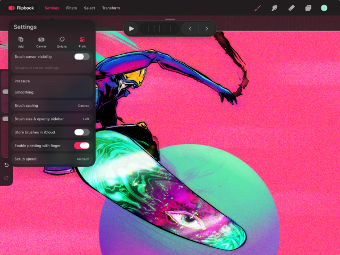The height and width of the screenshot is (255, 340).
Task: Switch to the Canvas tab in Settings
Action: (41, 42)
